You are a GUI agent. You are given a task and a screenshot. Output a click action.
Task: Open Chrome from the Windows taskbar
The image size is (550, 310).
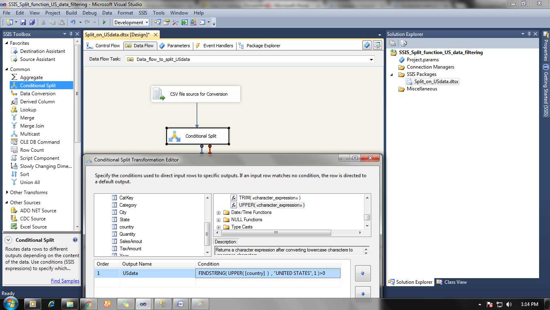tap(88, 304)
